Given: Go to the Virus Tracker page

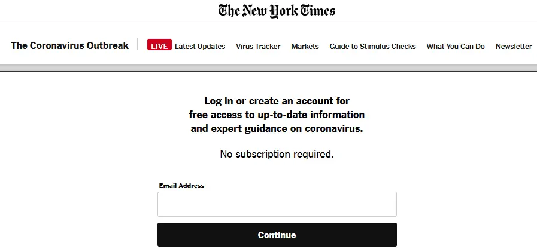Looking at the screenshot, I should (258, 46).
